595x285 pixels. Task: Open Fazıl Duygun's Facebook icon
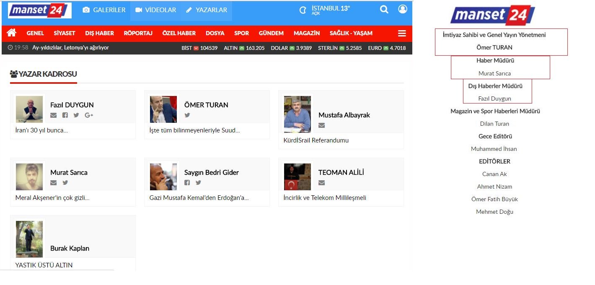coord(65,115)
